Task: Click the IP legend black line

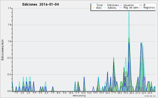Action: click(141, 5)
